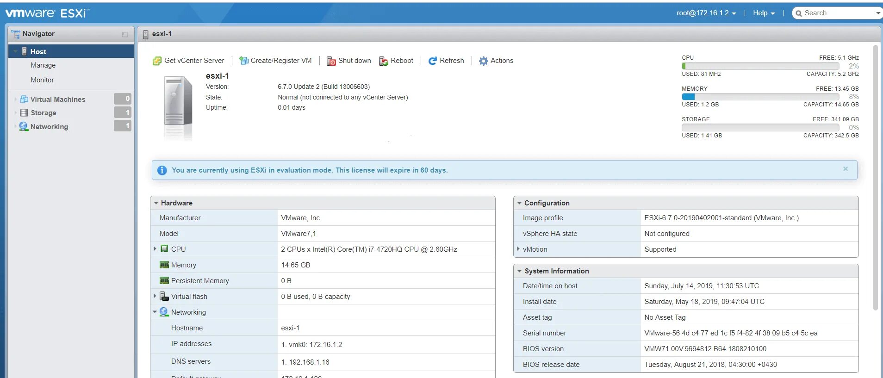Open the Search dropdown arrow
883x378 pixels.
[878, 13]
